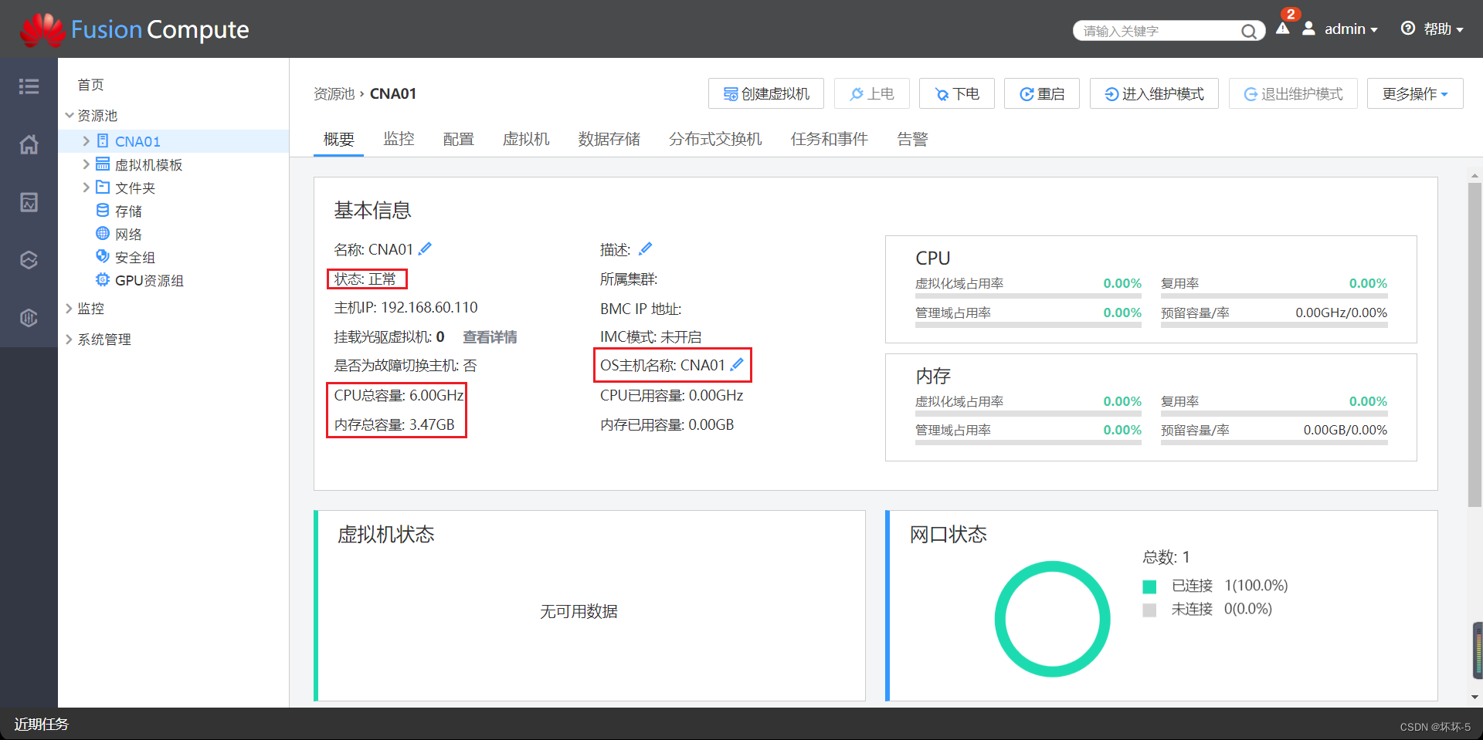The height and width of the screenshot is (740, 1483).
Task: Click the help question mark icon
Action: (x=1408, y=29)
